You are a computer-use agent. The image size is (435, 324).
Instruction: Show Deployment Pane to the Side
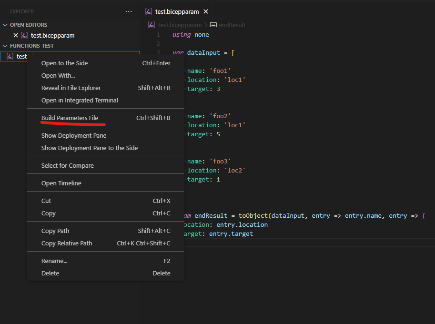[x=89, y=148]
